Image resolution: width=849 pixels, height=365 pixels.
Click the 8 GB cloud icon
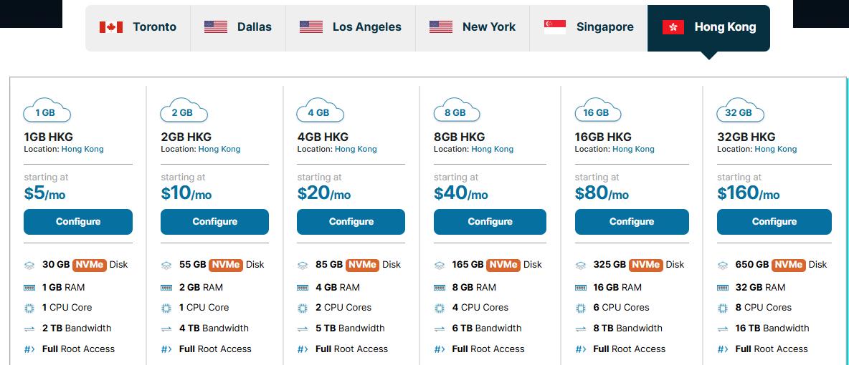click(x=457, y=112)
